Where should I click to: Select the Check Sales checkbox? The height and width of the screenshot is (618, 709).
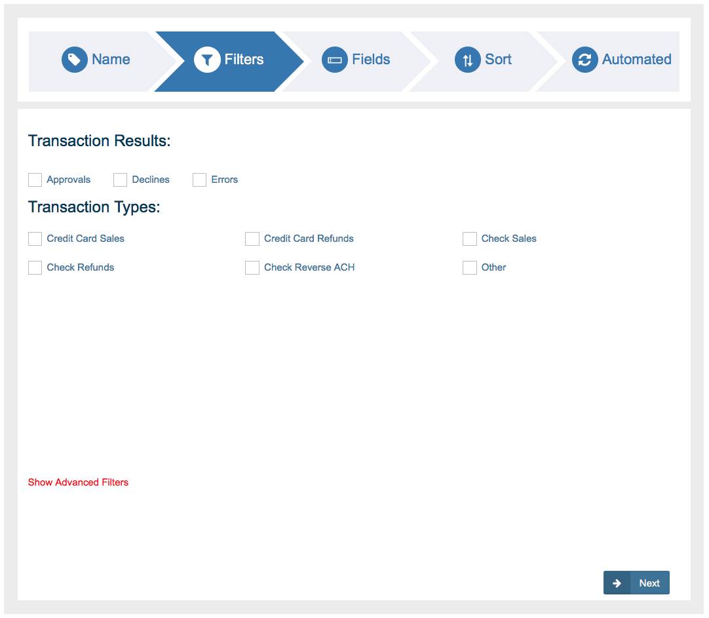coord(469,239)
